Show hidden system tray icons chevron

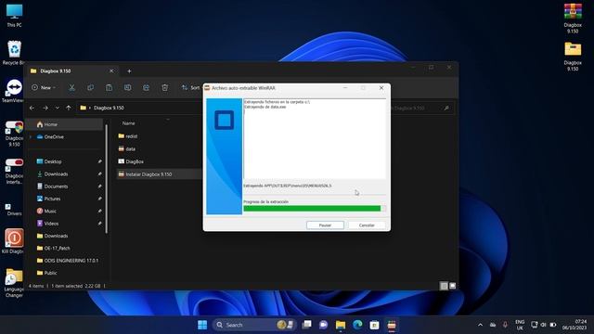(x=480, y=325)
